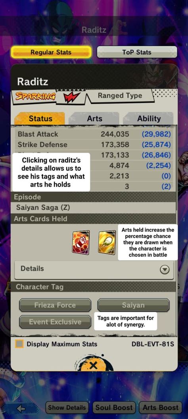The image size is (188, 419).
Task: Tap the Show Details button
Action: click(67, 408)
